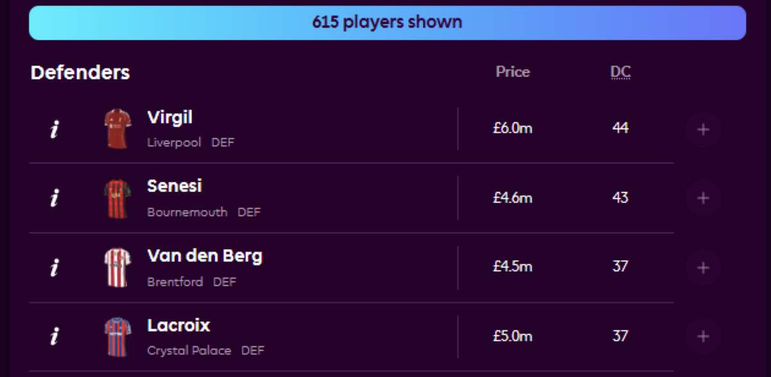Add Lacroix with plus button
Screen dimensions: 771x377
[x=703, y=337]
